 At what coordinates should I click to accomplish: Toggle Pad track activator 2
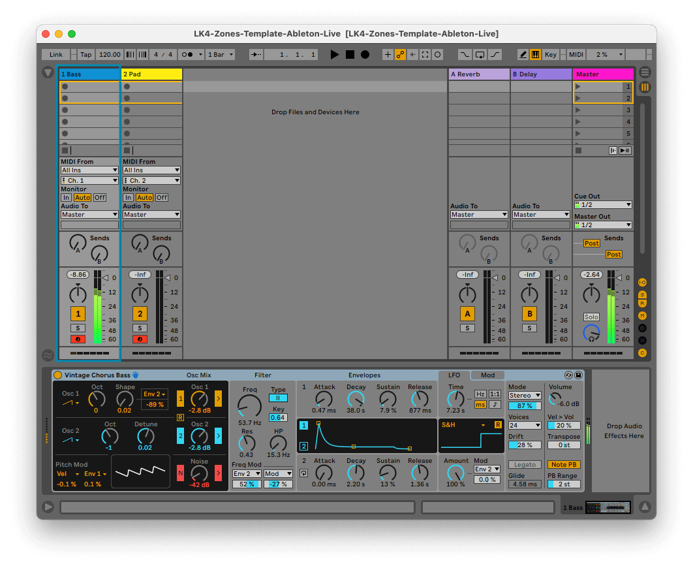140,314
